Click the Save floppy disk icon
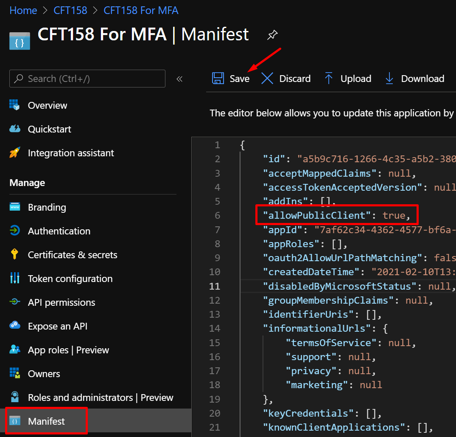 pos(218,79)
